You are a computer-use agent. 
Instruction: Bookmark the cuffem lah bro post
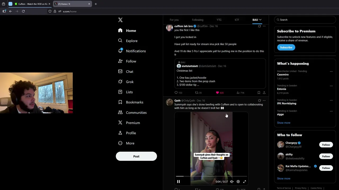click(259, 93)
